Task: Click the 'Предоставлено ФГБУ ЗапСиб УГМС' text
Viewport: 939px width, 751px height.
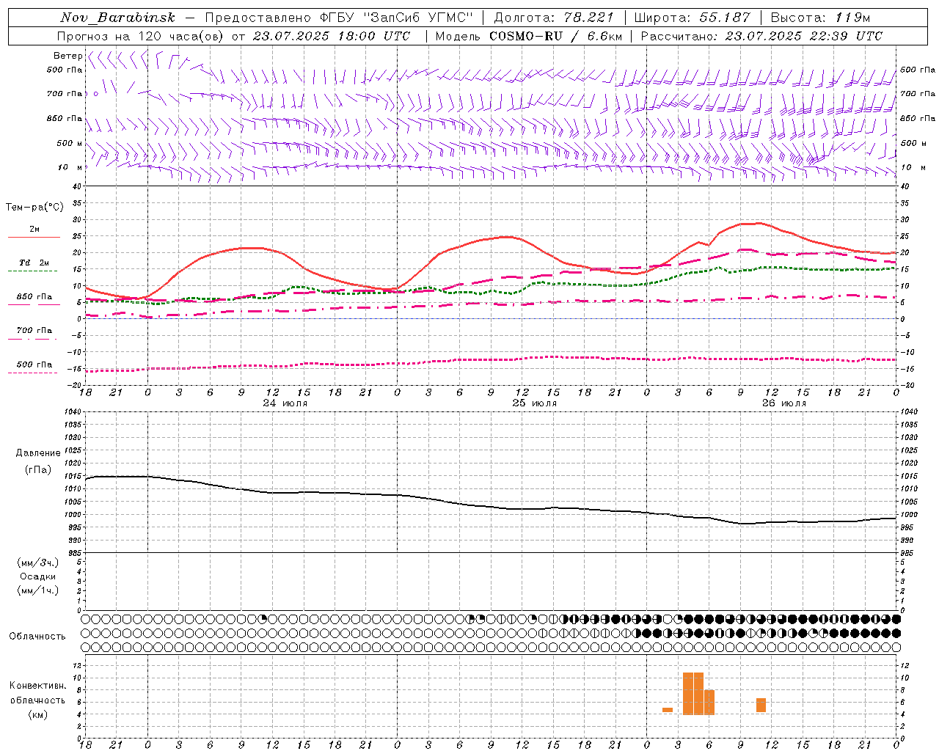Action: coord(339,18)
